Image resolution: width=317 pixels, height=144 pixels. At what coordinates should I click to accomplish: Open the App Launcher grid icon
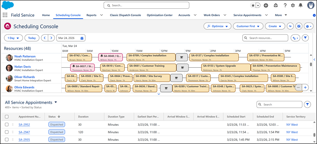click(5, 15)
